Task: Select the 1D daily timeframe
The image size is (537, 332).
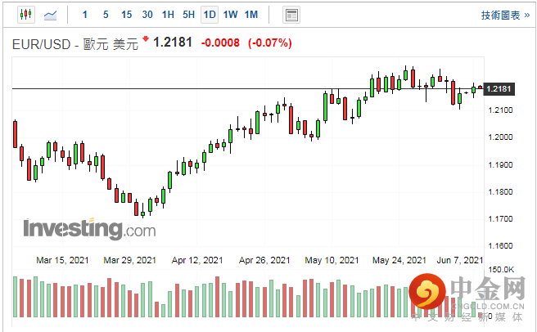Action: 210,15
